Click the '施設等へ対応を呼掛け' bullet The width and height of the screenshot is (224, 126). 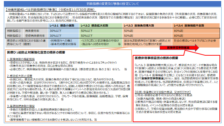pyautogui.click(x=95, y=44)
